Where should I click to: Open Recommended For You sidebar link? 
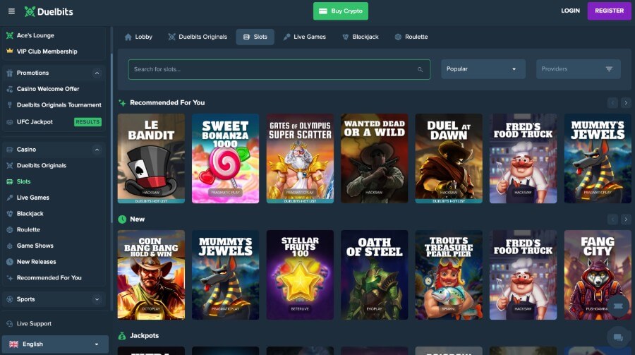pyautogui.click(x=49, y=277)
